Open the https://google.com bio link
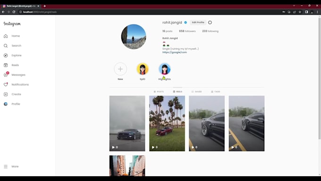This screenshot has width=321, height=181. pyautogui.click(x=175, y=52)
